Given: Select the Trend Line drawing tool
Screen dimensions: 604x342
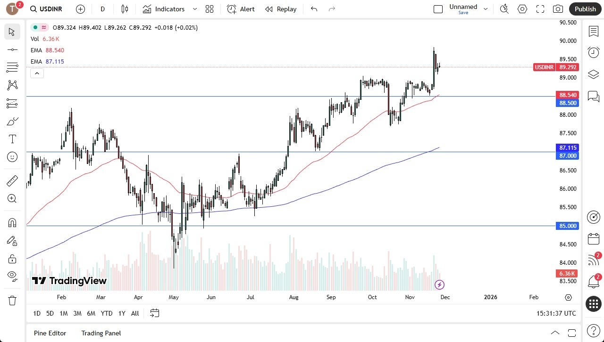Looking at the screenshot, I should 12,49.
